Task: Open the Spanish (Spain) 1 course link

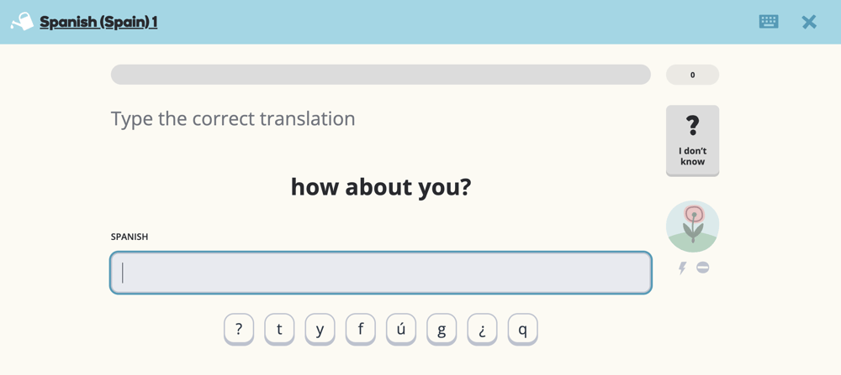Action: [x=98, y=22]
